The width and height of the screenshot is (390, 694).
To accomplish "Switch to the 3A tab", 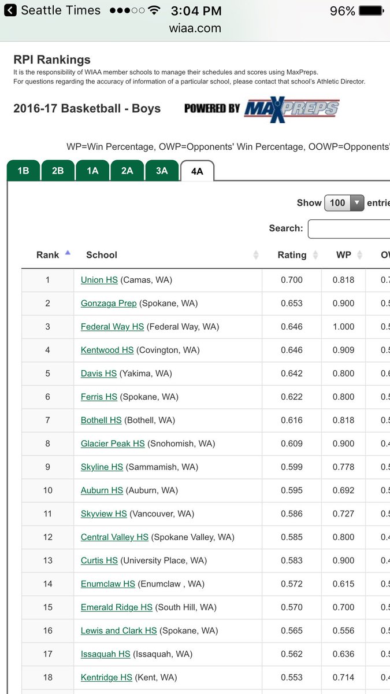I will point(162,171).
